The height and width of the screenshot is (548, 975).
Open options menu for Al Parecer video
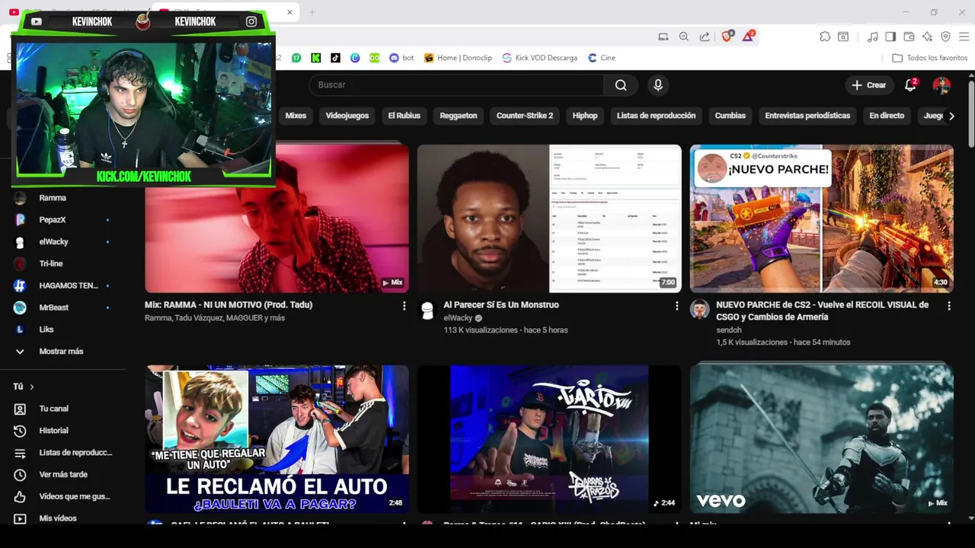coord(676,305)
